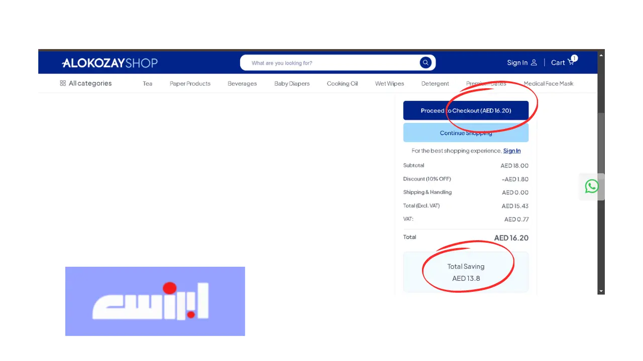Open the Beverages category

click(242, 84)
